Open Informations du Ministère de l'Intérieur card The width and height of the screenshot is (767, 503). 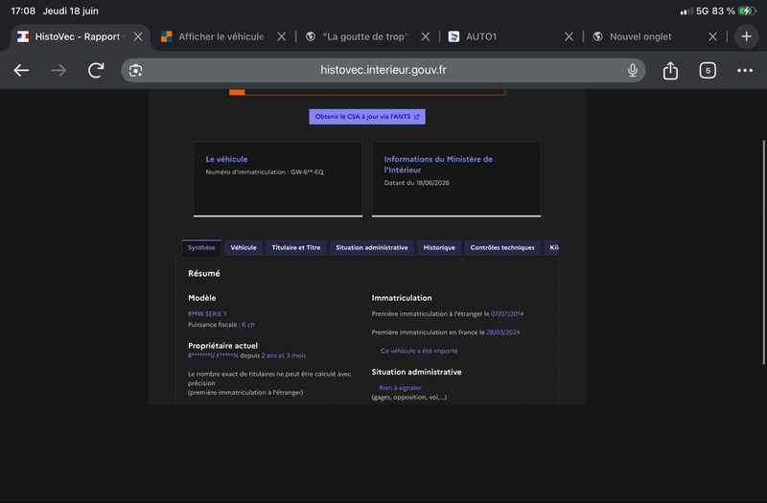point(456,179)
